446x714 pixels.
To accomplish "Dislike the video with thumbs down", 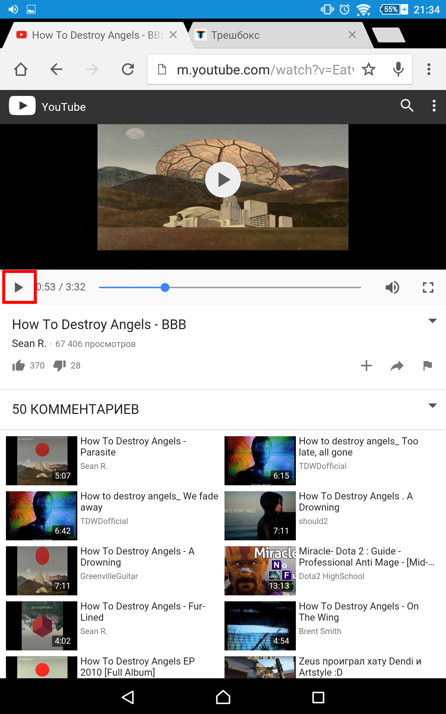I will point(59,366).
